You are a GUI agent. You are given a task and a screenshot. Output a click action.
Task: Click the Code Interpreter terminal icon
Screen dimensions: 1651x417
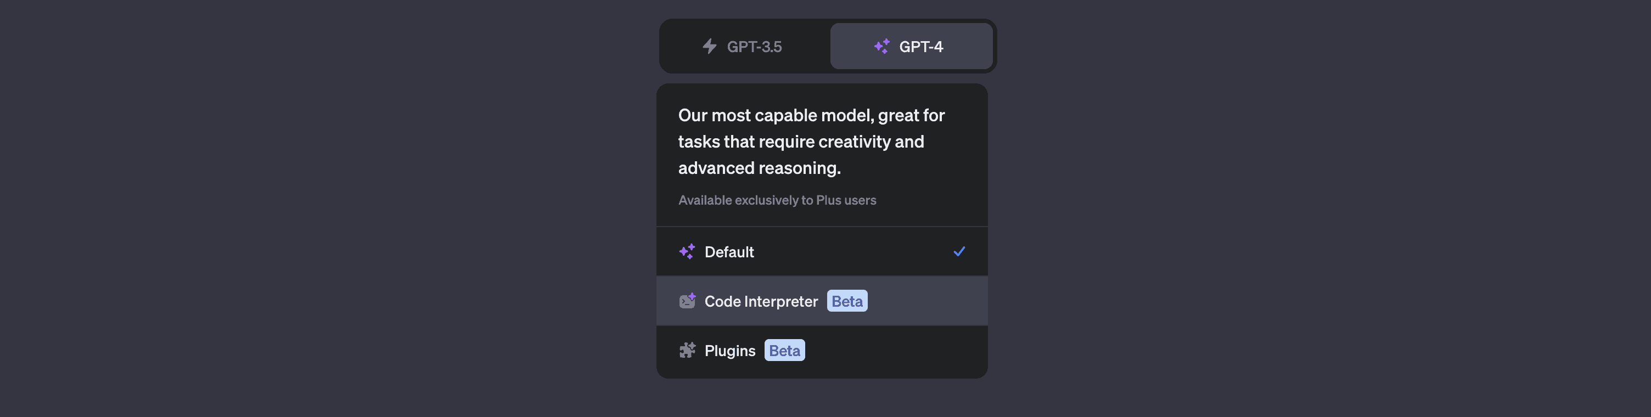coord(687,301)
